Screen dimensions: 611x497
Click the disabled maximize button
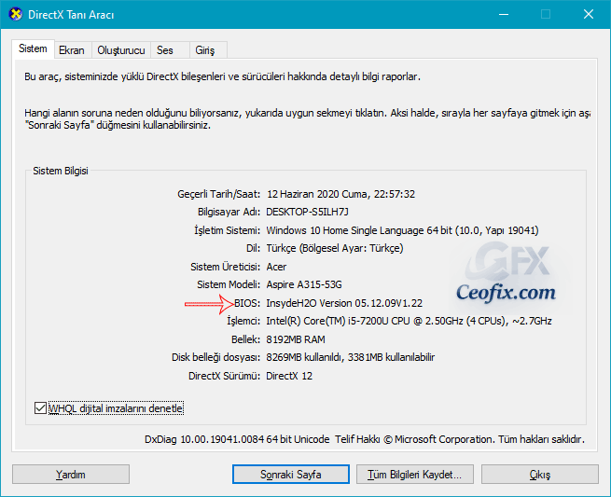(546, 14)
